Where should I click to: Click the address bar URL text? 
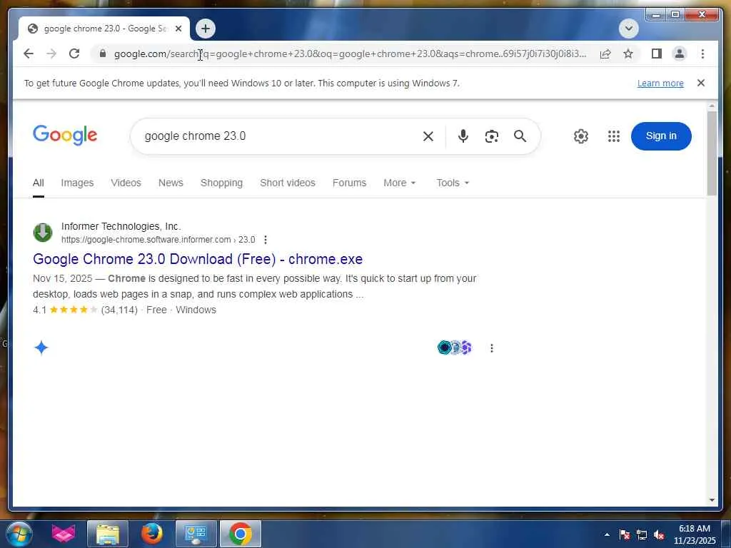350,54
